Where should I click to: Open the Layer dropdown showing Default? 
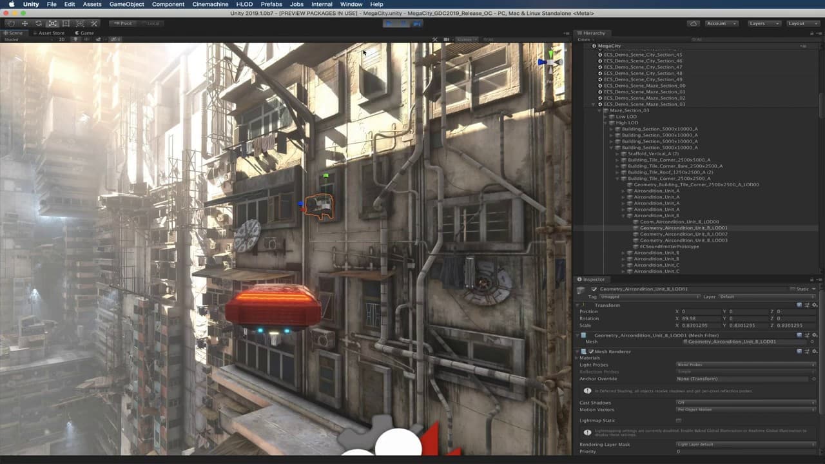768,296
